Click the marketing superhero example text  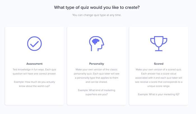[97, 92]
